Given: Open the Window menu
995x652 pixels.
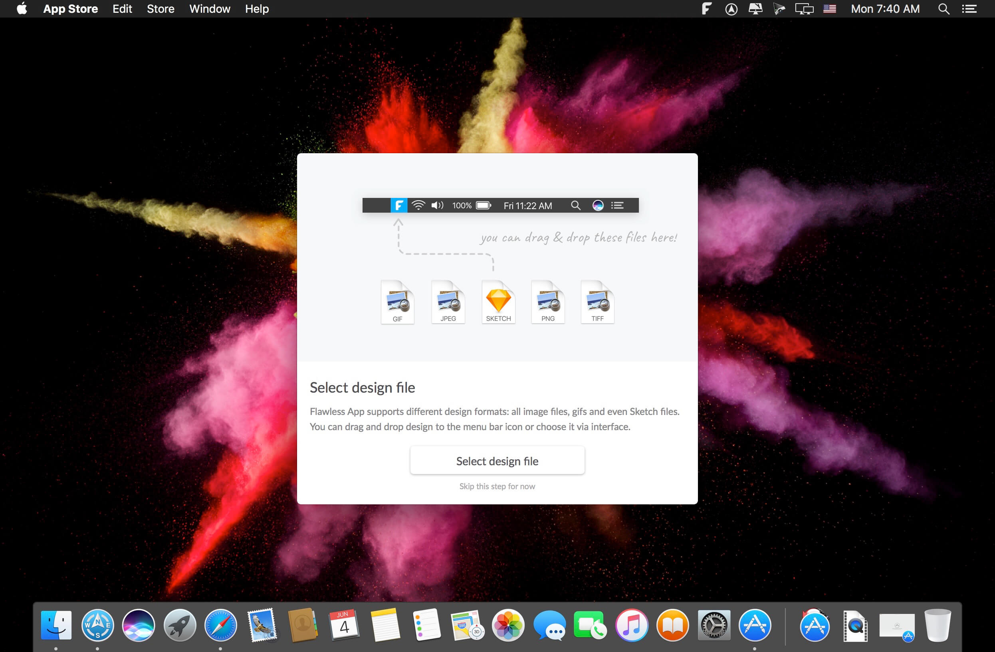Looking at the screenshot, I should (210, 9).
